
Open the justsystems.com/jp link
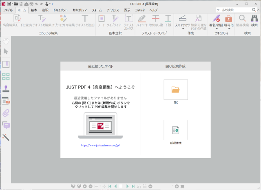pos(100,145)
